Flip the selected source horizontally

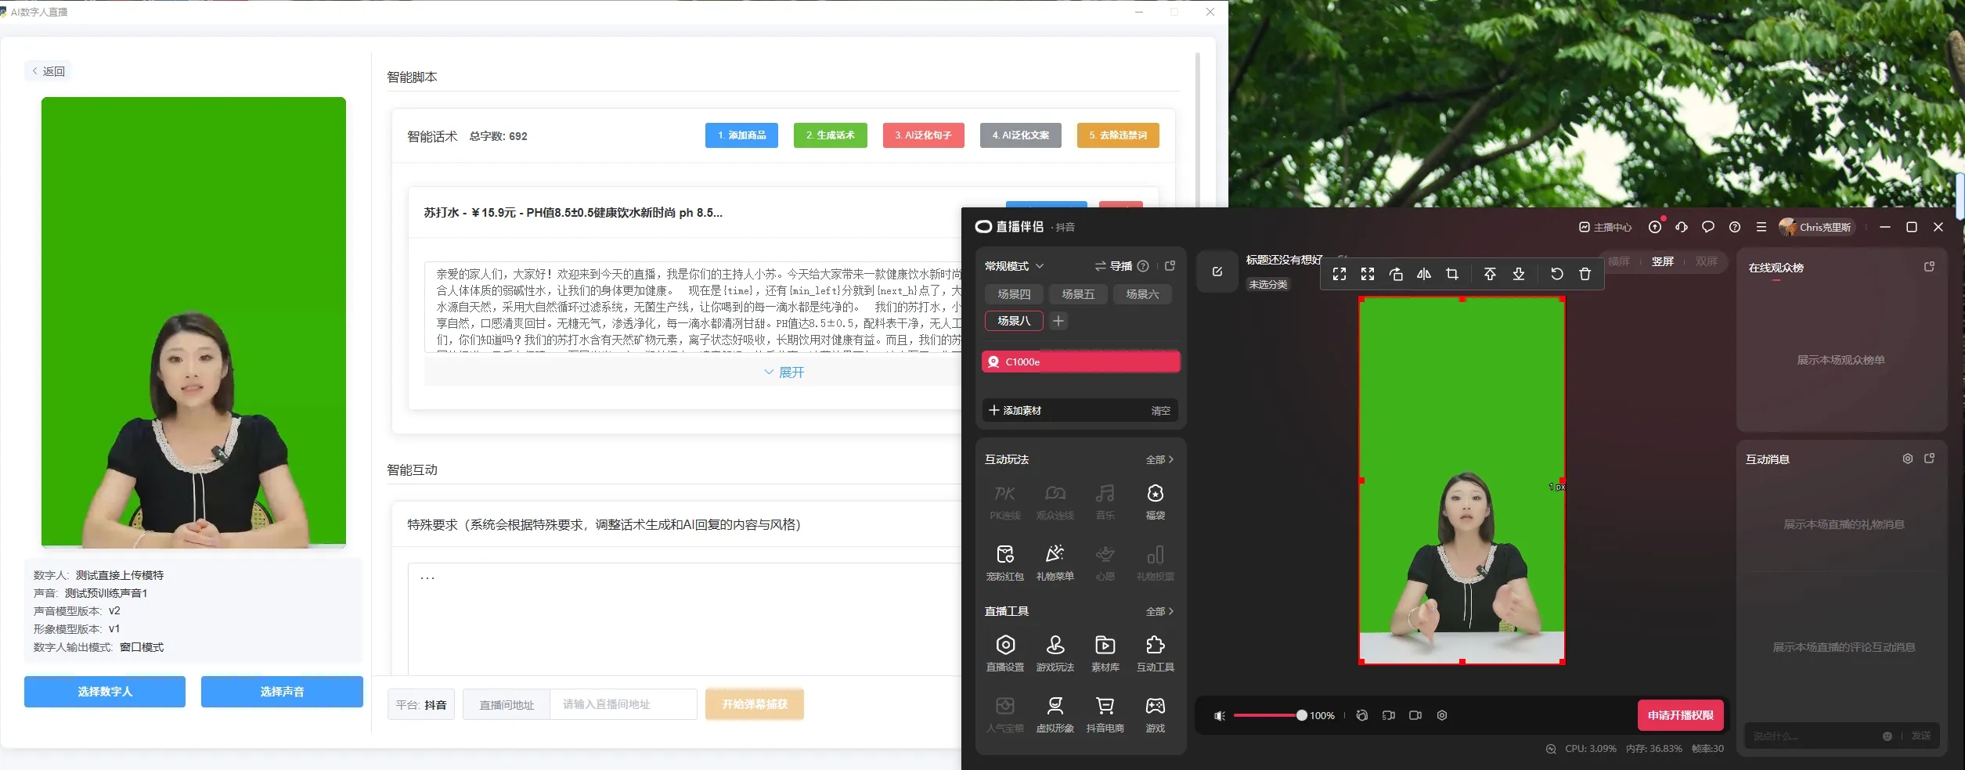tap(1424, 274)
